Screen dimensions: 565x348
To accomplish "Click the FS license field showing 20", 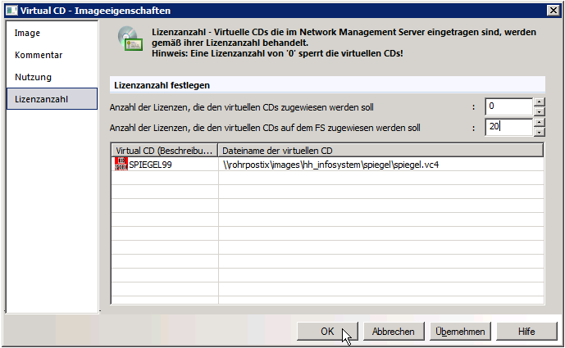I will click(508, 127).
